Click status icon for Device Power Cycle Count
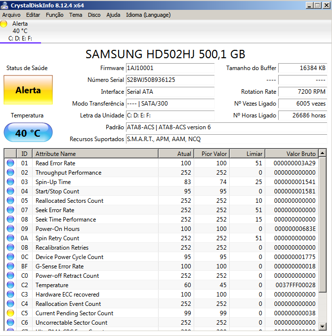 click(x=10, y=257)
